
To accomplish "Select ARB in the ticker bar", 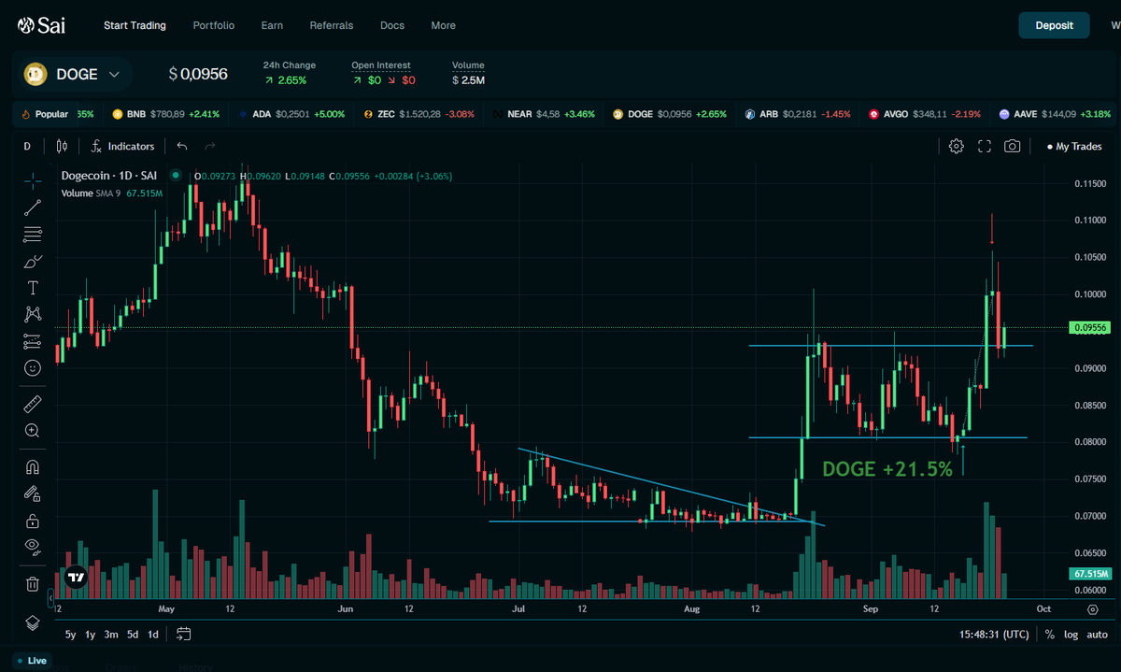I will 797,114.
